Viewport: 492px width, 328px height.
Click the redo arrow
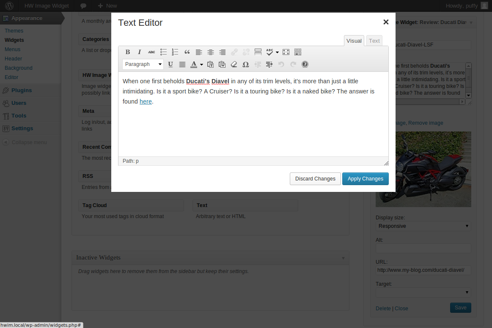coord(293,64)
